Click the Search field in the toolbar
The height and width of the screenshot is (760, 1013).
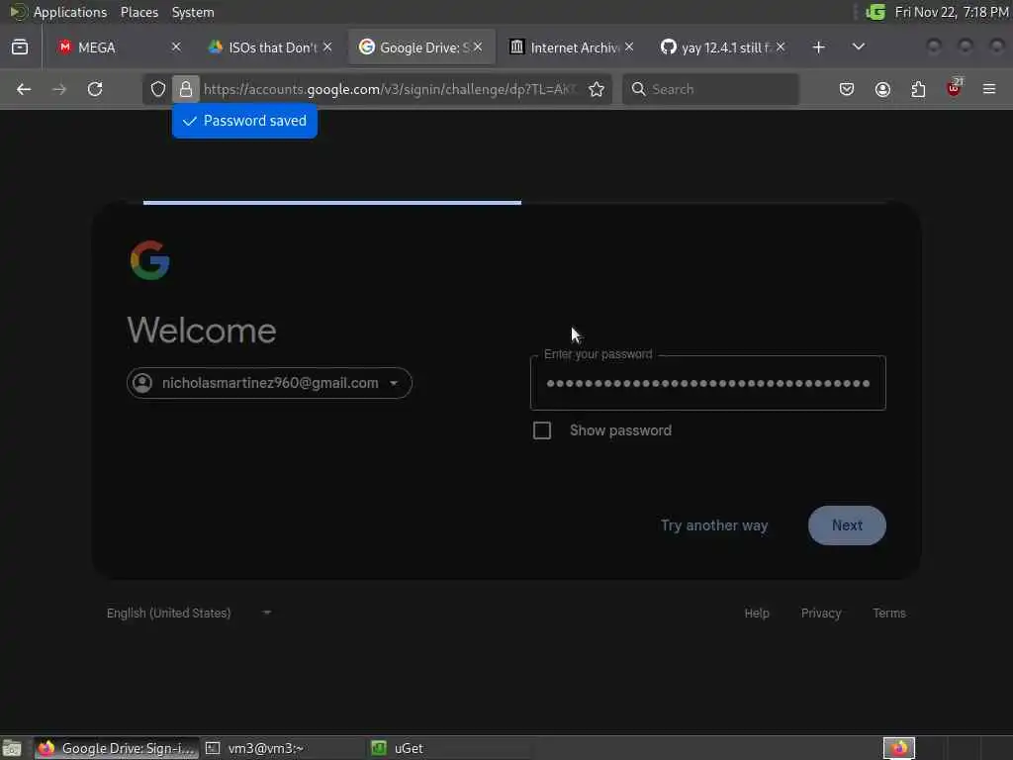pos(710,89)
